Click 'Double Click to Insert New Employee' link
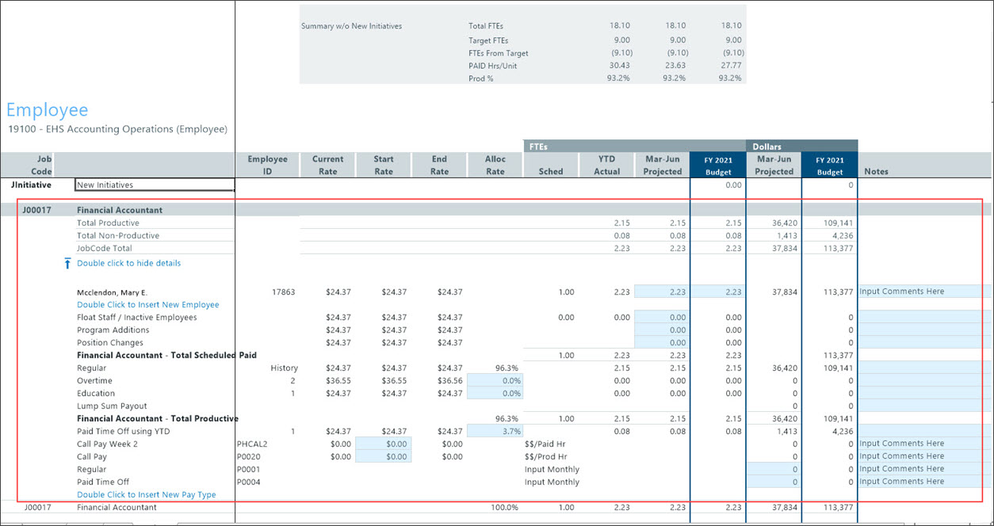The width and height of the screenshot is (994, 526). [x=147, y=305]
